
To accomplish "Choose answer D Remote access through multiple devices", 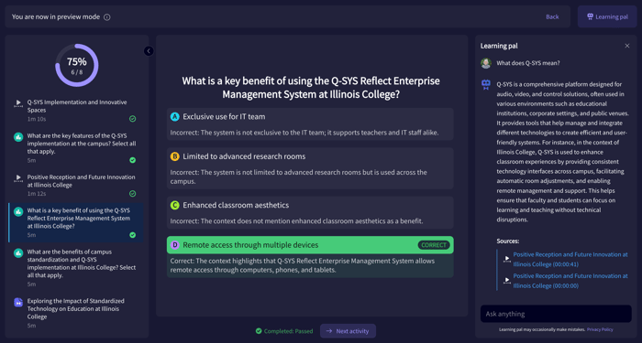I will 310,245.
